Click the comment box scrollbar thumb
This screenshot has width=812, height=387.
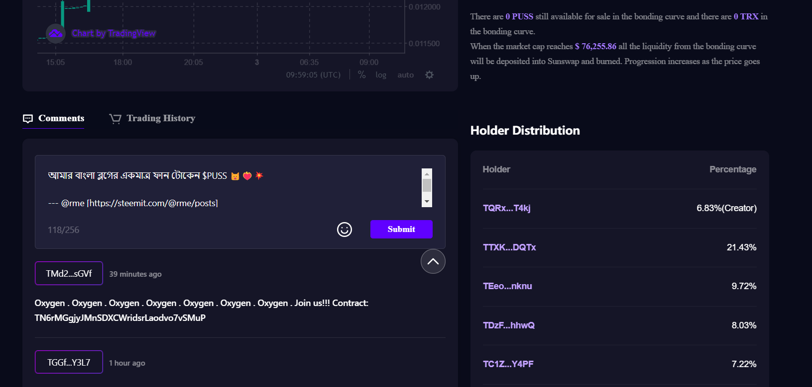click(427, 185)
